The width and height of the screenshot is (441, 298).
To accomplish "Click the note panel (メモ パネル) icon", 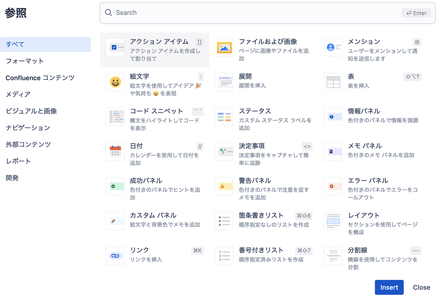I will [333, 152].
